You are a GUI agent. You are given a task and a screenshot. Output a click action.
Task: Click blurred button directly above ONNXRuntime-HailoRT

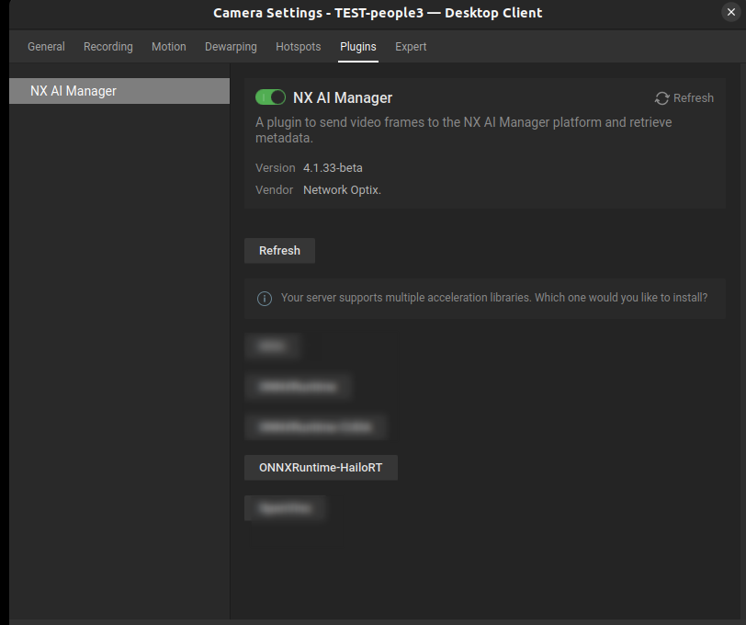click(x=315, y=427)
